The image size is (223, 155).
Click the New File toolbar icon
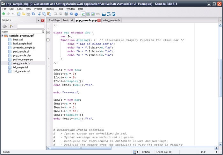(19, 14)
